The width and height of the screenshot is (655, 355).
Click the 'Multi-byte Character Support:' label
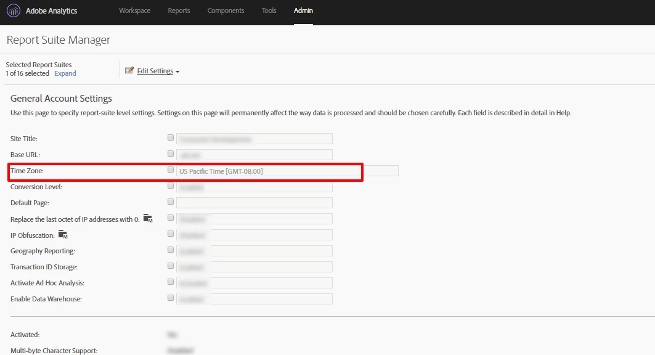(54, 351)
